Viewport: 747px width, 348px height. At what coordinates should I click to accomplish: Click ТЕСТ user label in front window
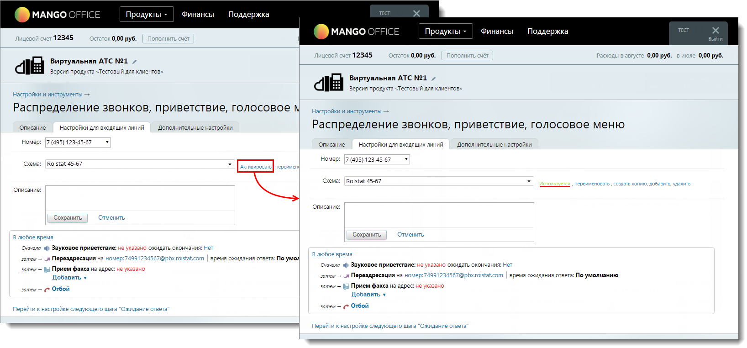click(x=684, y=31)
